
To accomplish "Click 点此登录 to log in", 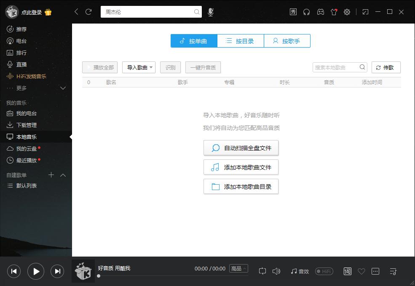I will point(32,13).
